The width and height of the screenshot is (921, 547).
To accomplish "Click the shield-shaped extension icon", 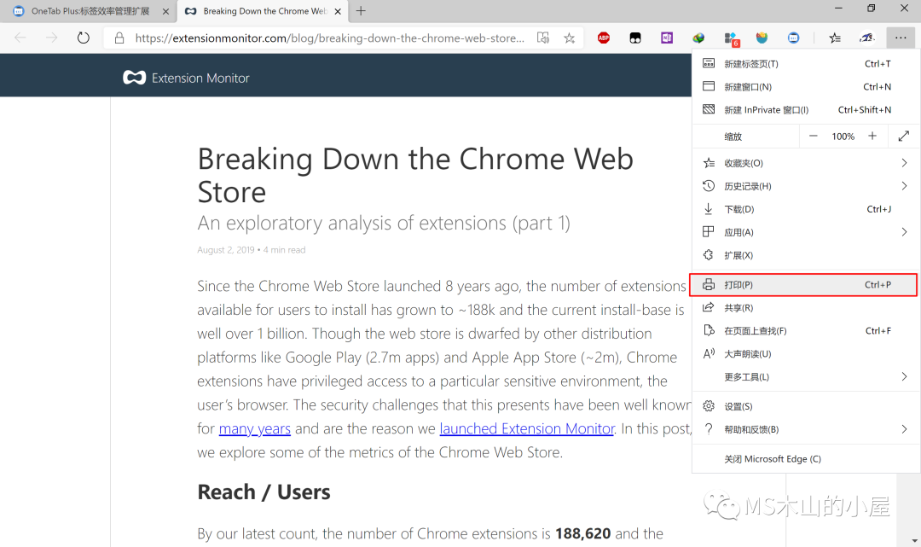I will [762, 38].
